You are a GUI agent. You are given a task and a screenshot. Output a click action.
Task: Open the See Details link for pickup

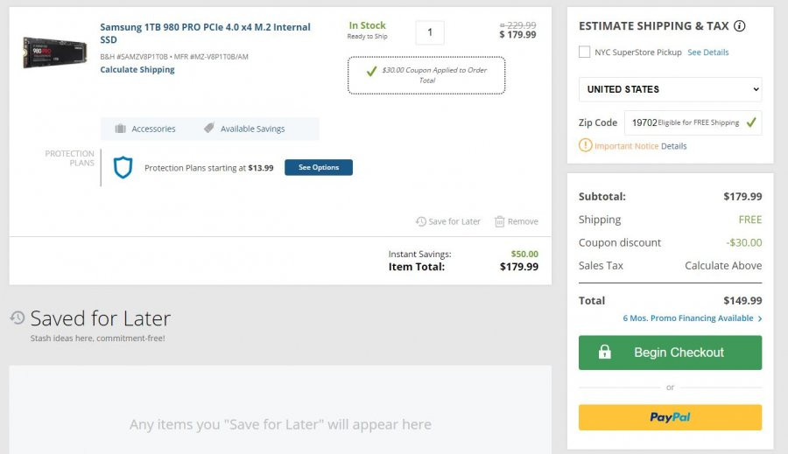coord(707,52)
